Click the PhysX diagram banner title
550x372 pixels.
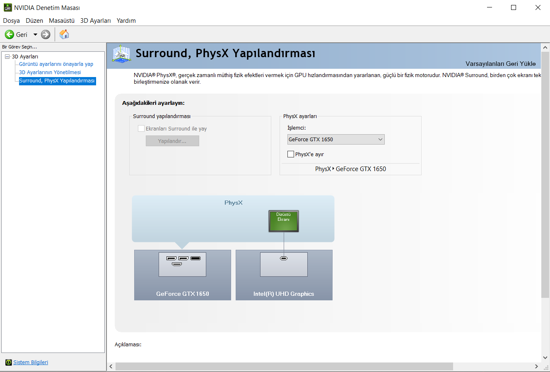tap(234, 203)
